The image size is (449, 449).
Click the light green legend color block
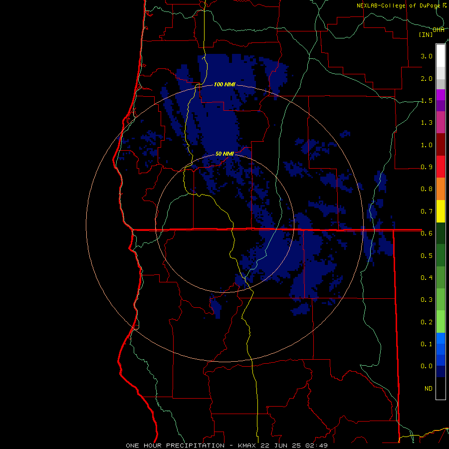(441, 322)
